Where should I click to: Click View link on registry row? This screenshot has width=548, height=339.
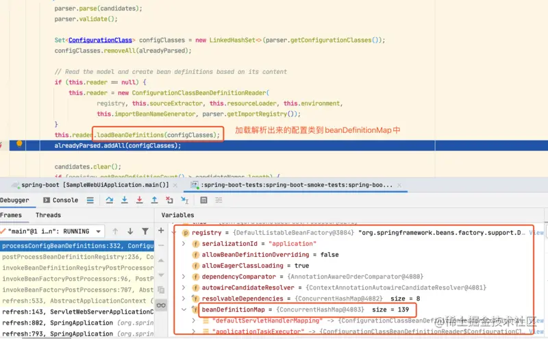(536, 233)
